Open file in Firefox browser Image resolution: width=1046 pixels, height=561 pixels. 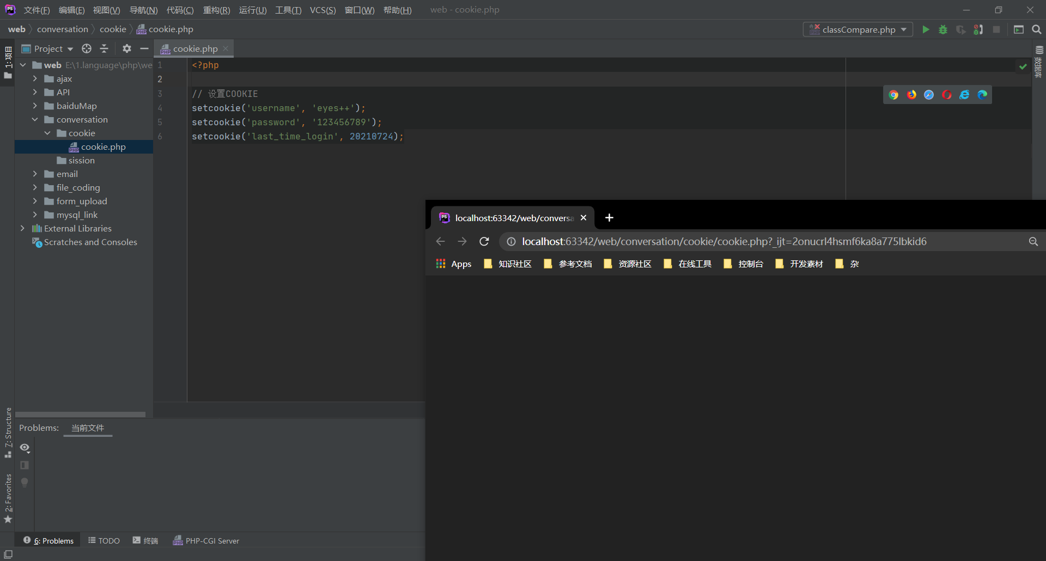pos(911,94)
